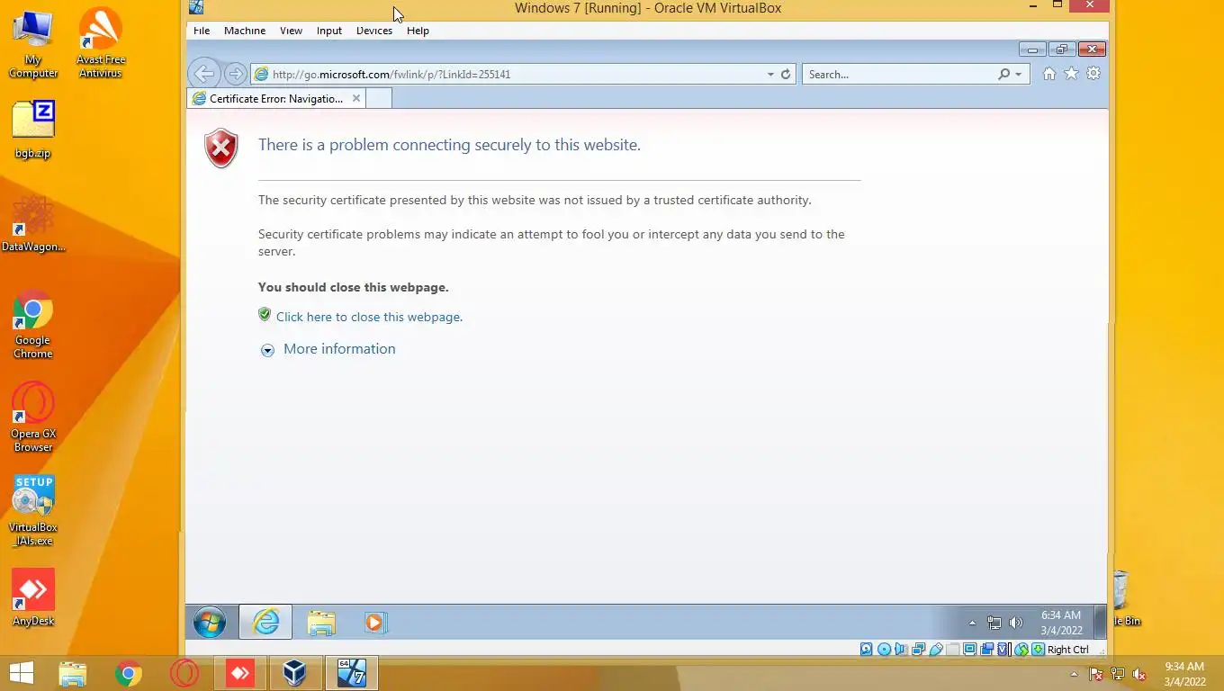This screenshot has width=1224, height=691.
Task: Click the magnifier search icon
Action: [x=1004, y=75]
